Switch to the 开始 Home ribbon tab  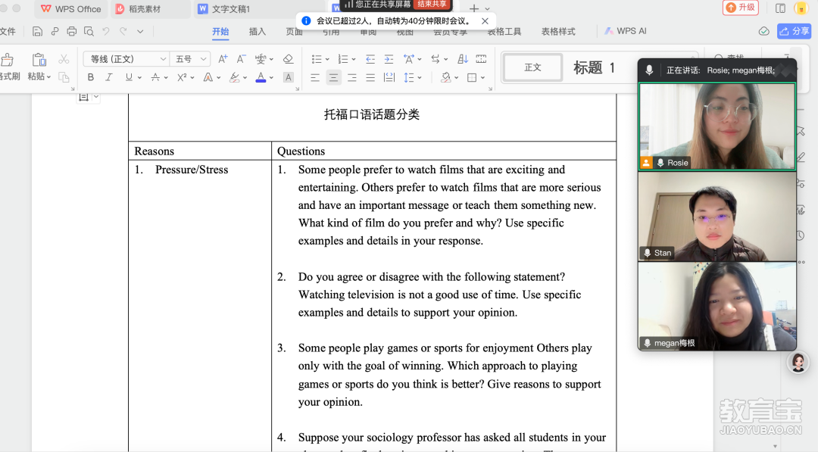click(220, 31)
